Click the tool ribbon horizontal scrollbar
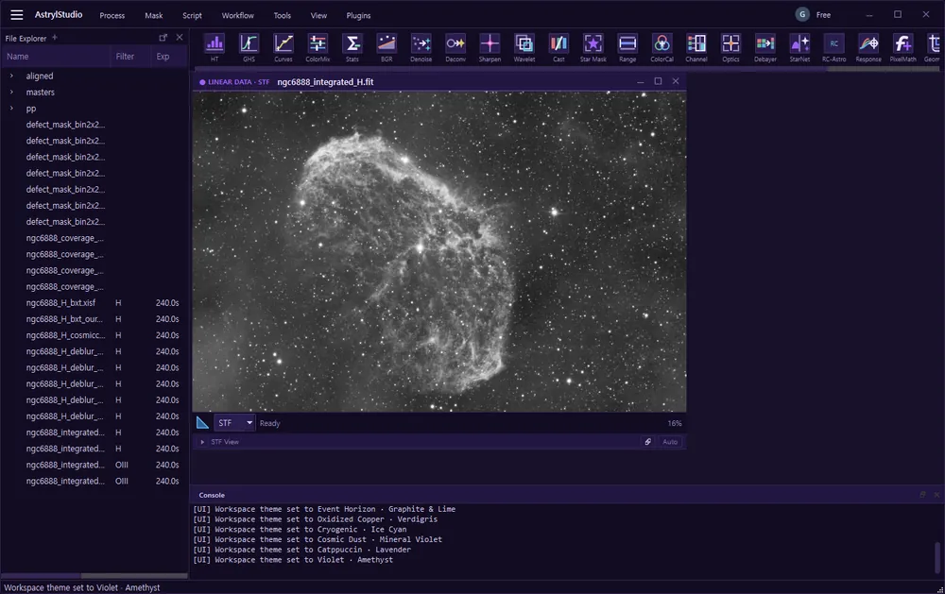This screenshot has height=594, width=945. [566, 69]
